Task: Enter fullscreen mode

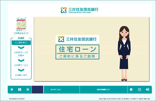Action: (139, 90)
